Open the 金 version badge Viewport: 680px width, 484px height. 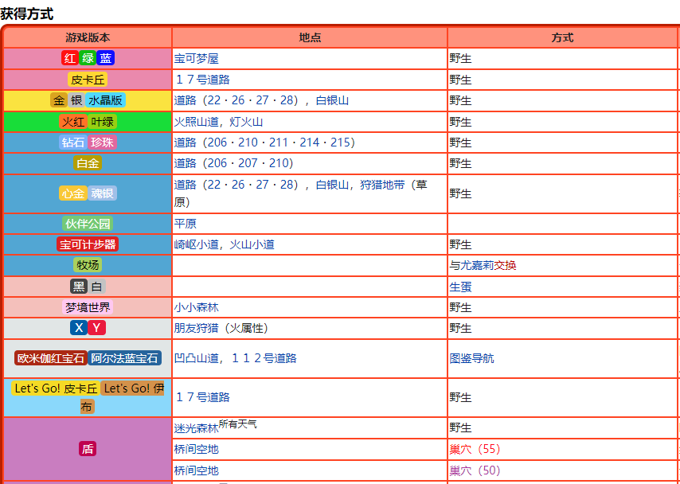point(59,100)
